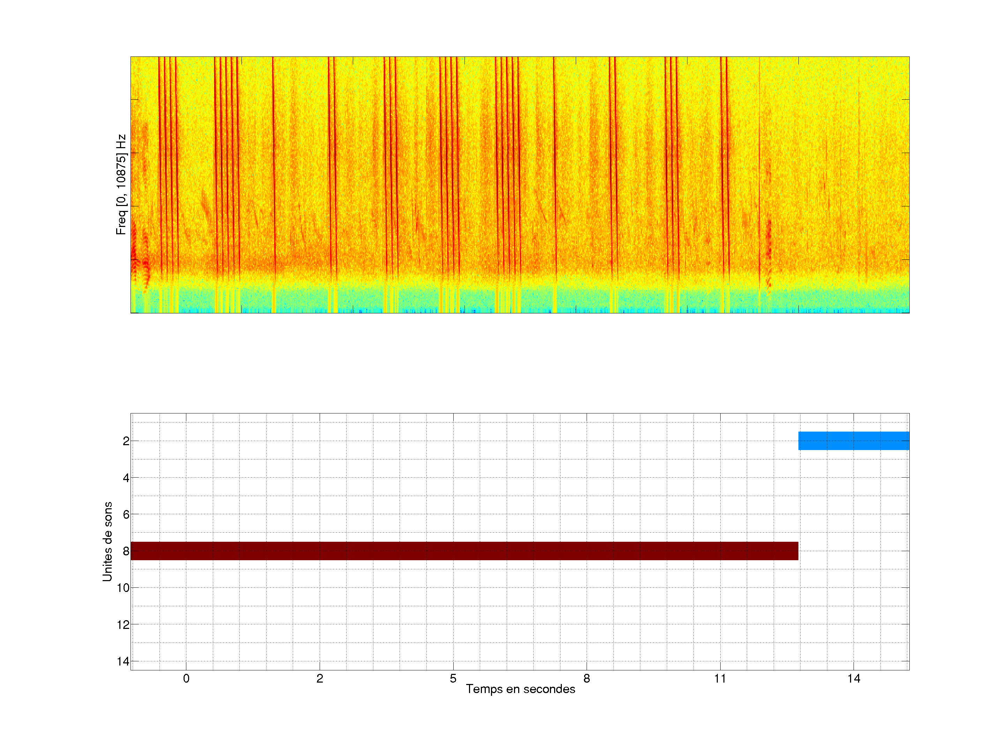Click the y-axis tick label 14 on left
Viewport: 1005px width, 753px height.
pyautogui.click(x=123, y=661)
